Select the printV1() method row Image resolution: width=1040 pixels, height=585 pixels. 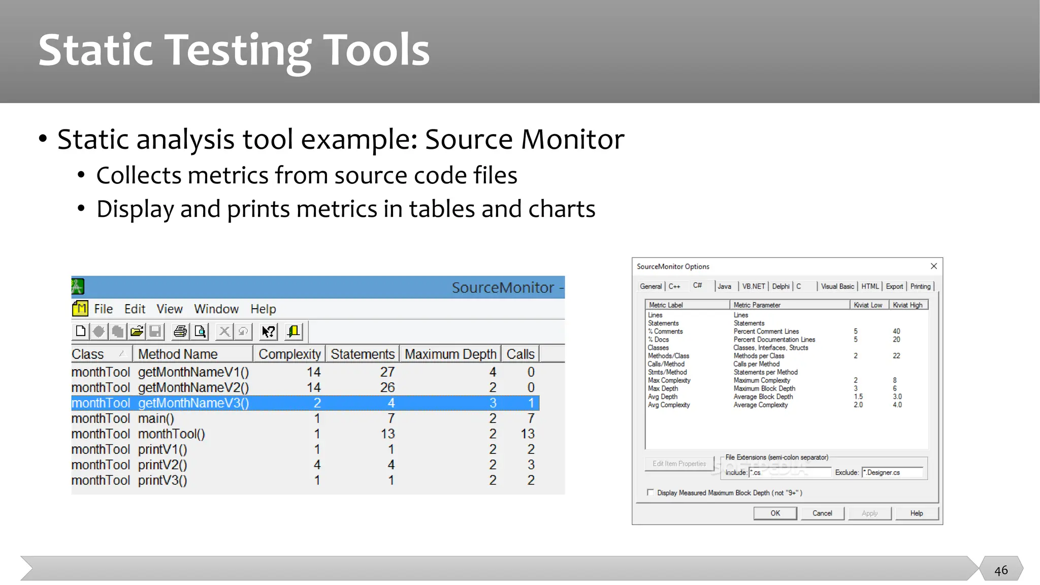(305, 449)
